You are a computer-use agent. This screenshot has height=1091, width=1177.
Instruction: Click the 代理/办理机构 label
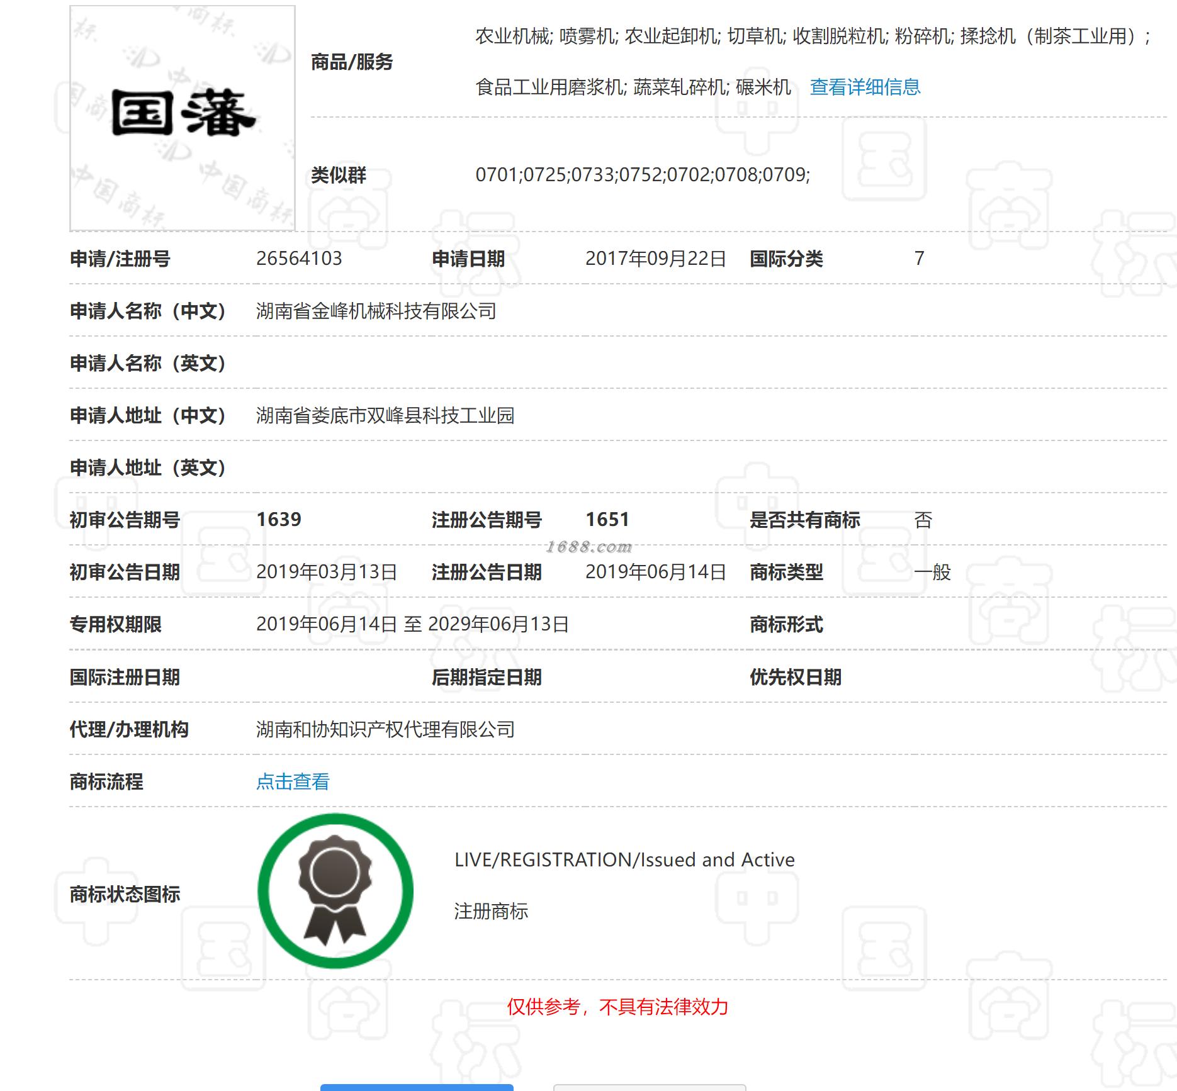(129, 729)
